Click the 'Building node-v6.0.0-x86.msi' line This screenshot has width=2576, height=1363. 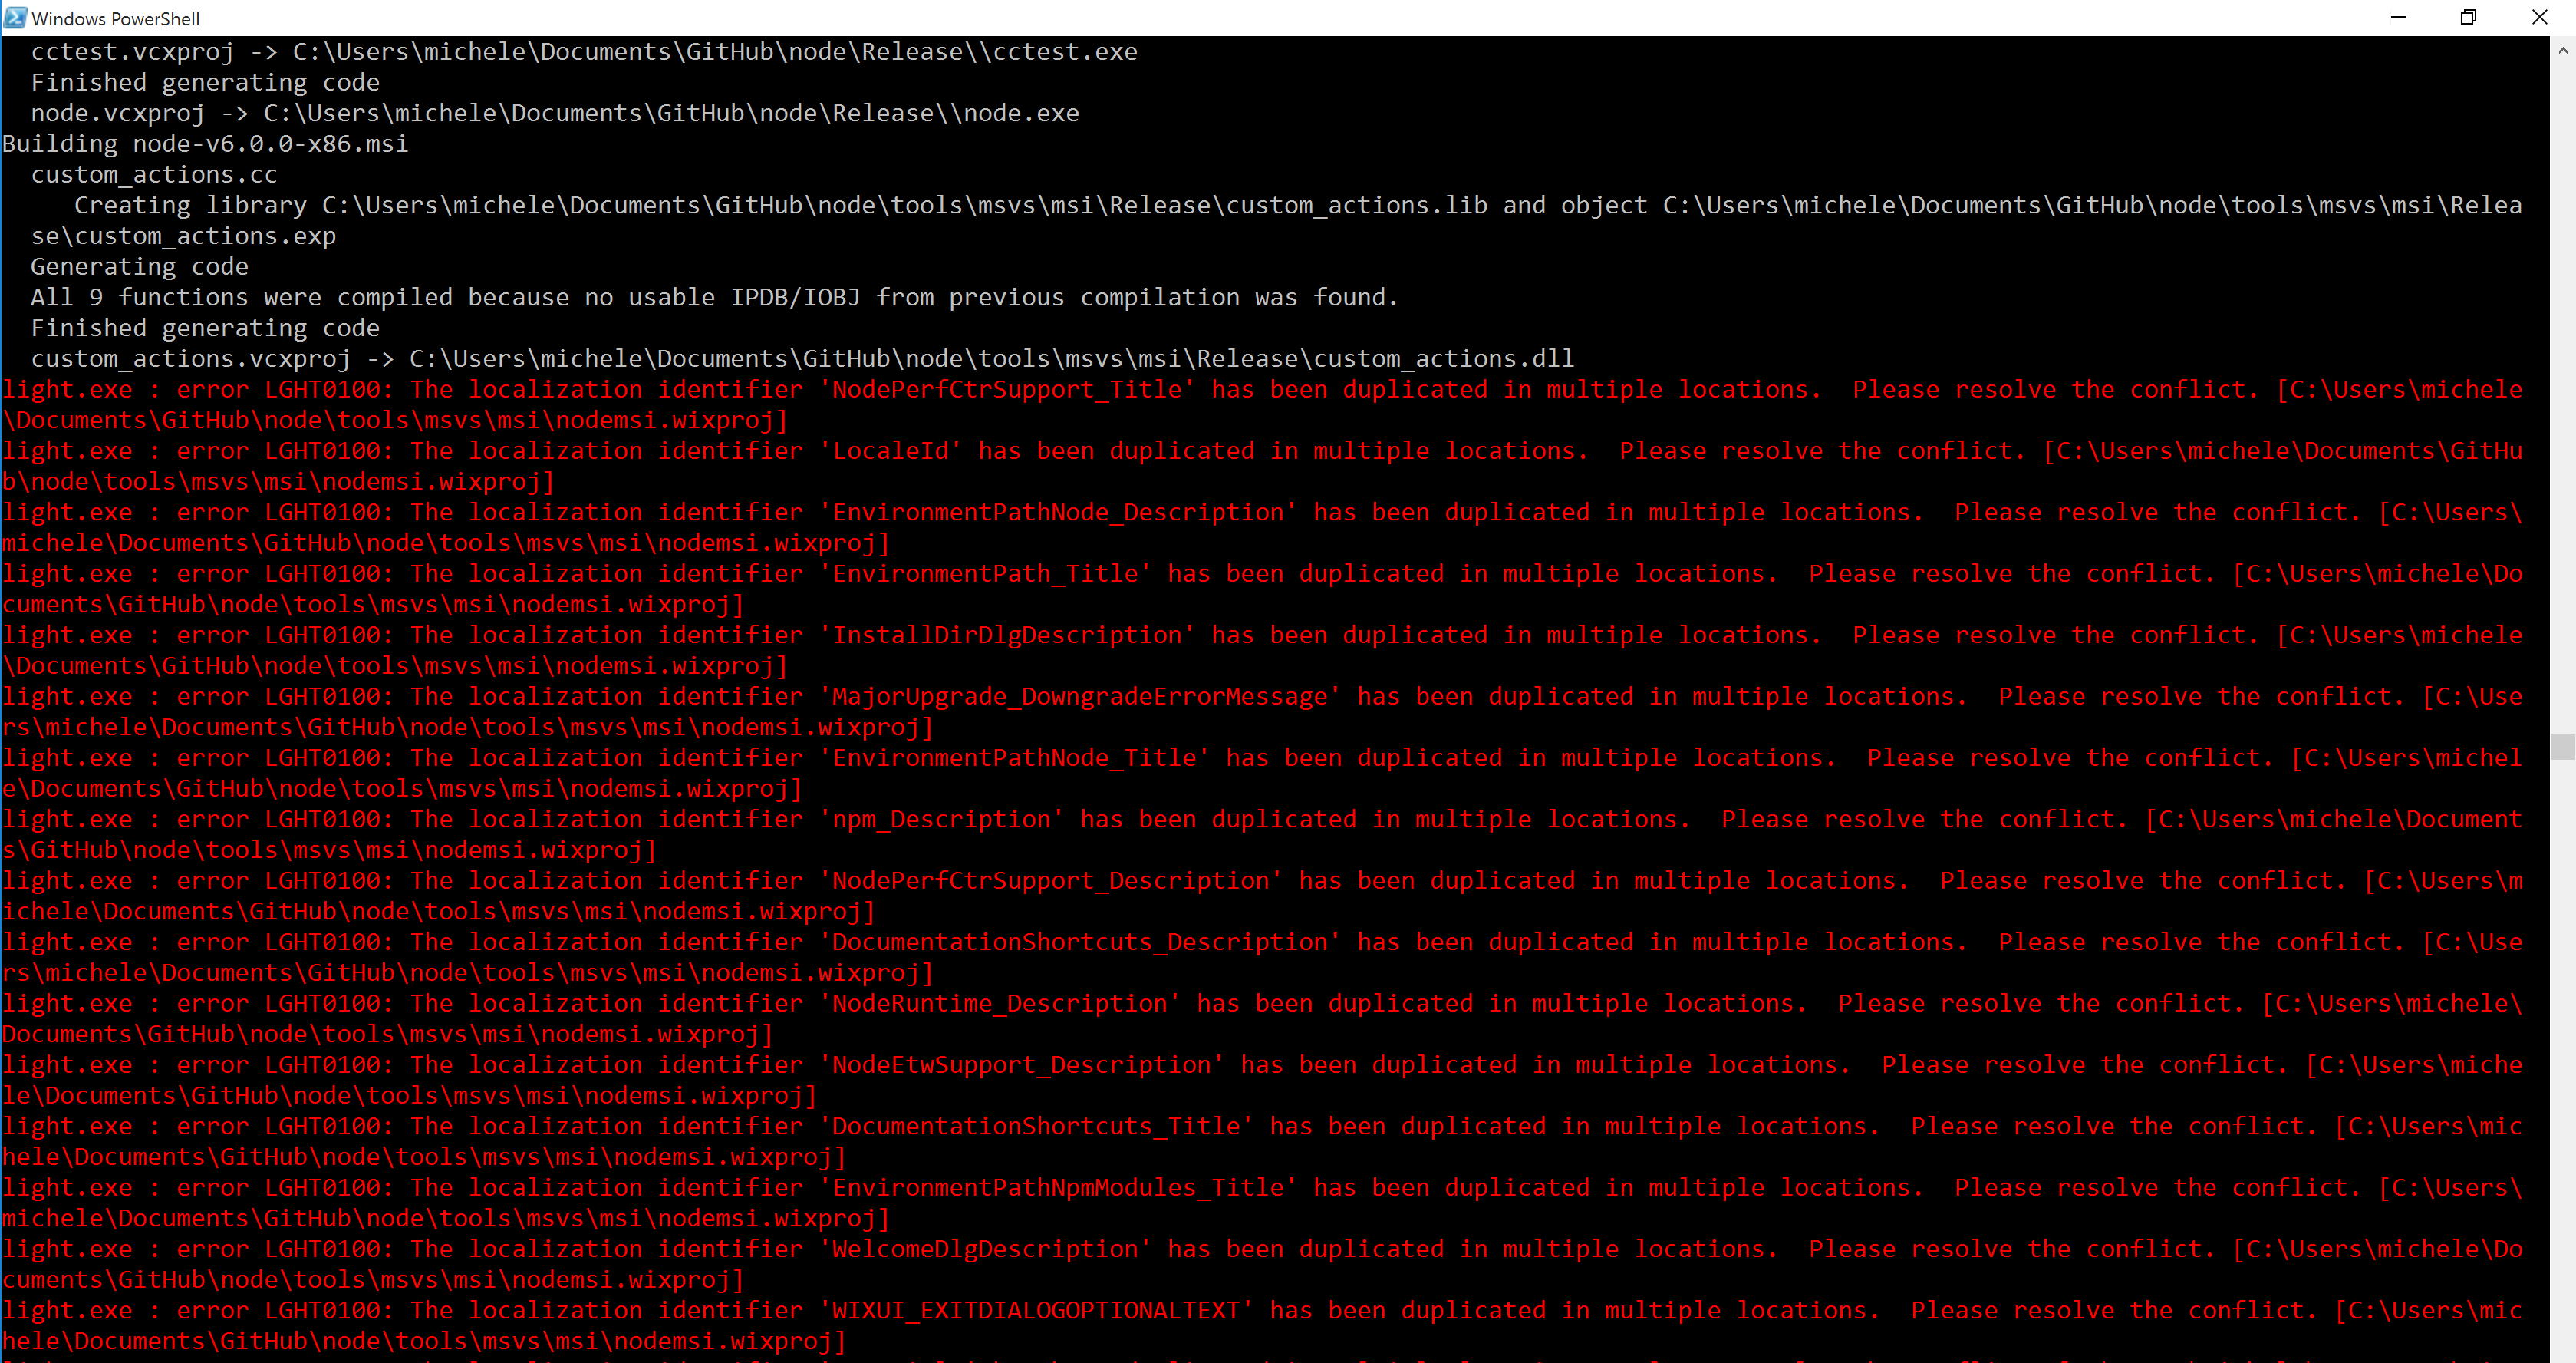coord(205,144)
